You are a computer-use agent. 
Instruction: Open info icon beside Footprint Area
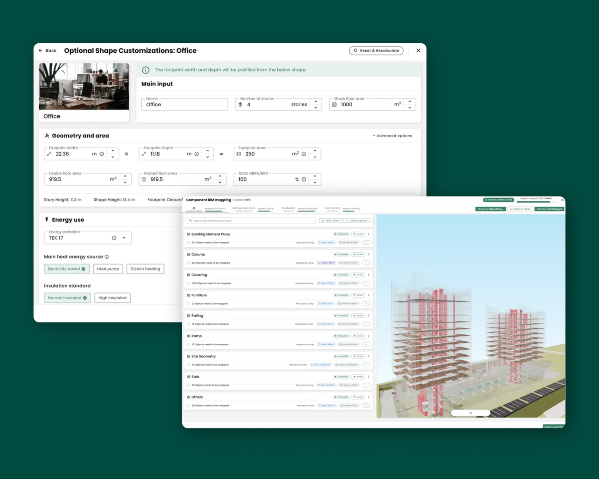304,154
